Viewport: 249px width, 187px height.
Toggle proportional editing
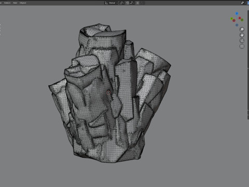137,3
